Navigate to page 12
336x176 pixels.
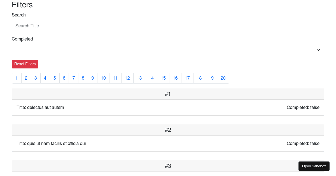click(127, 78)
